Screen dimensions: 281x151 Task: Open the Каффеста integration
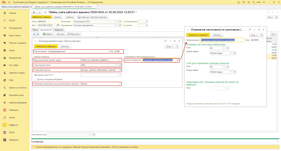click(x=13, y=125)
